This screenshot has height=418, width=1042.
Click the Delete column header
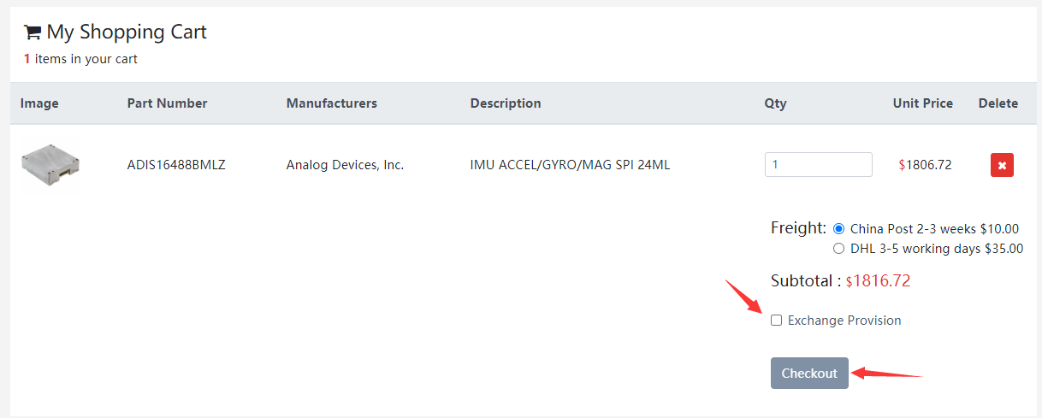(998, 103)
